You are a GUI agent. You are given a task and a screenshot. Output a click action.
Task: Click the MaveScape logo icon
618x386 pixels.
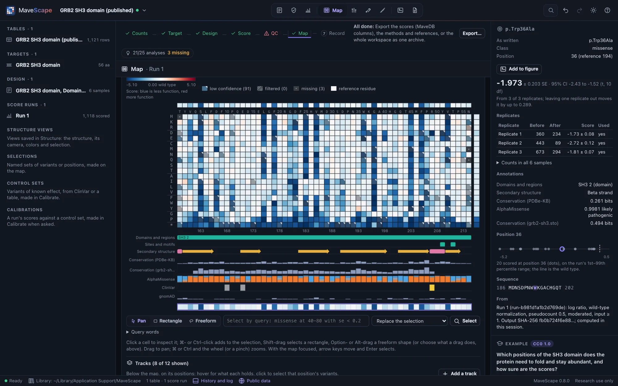pyautogui.click(x=11, y=10)
